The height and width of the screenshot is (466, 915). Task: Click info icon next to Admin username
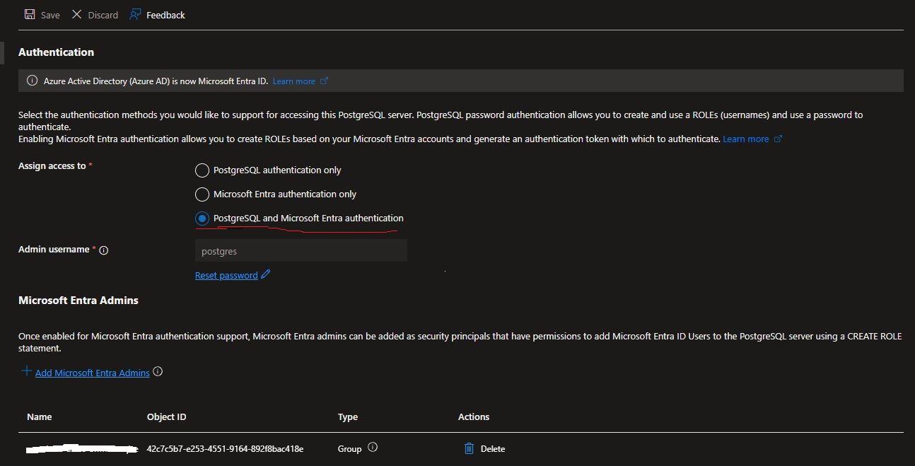[104, 250]
